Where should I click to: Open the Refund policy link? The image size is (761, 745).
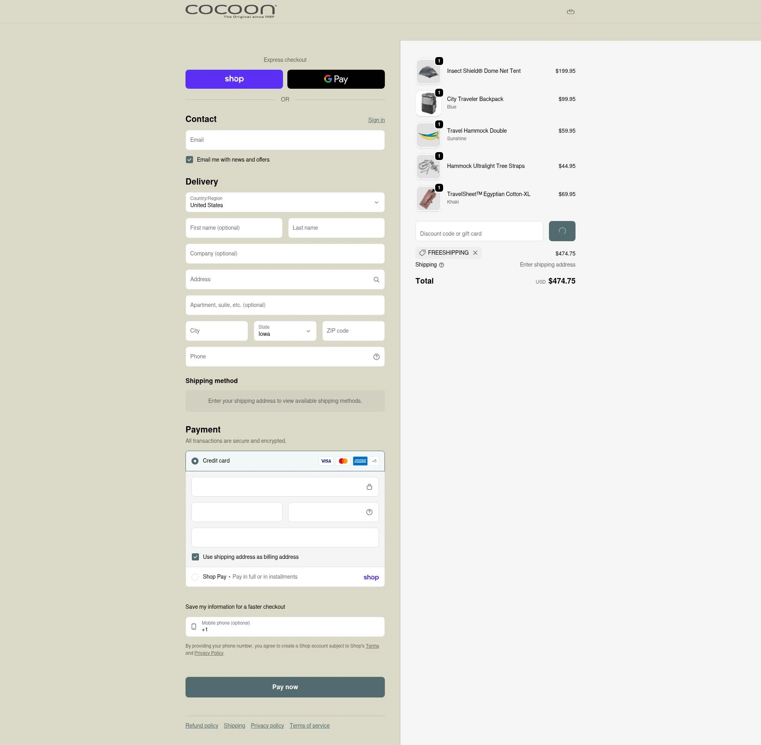pyautogui.click(x=202, y=726)
